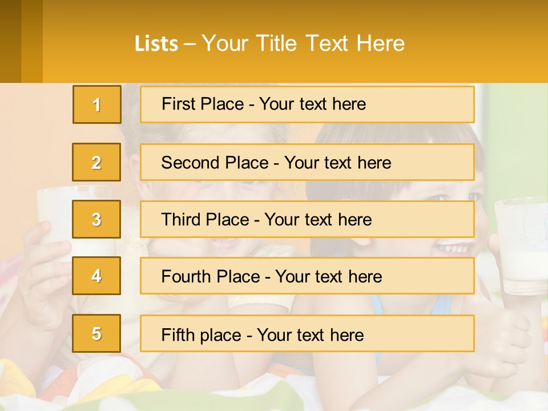Viewport: 548px width, 411px height.
Task: Click the slide title text
Action: [269, 43]
